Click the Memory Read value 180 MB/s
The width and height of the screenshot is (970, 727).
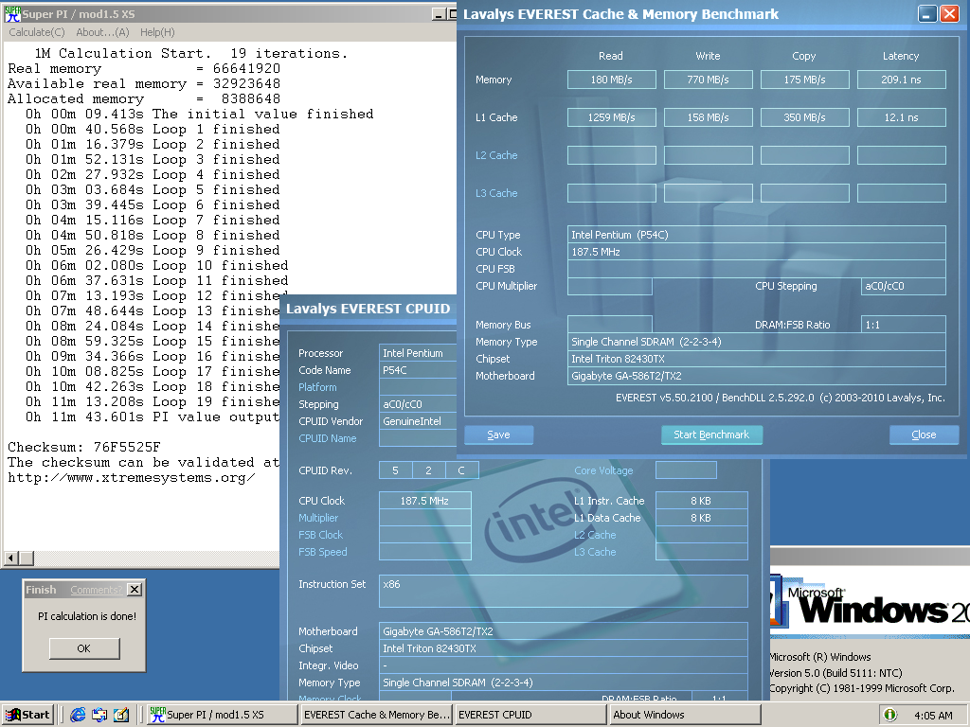tap(611, 80)
